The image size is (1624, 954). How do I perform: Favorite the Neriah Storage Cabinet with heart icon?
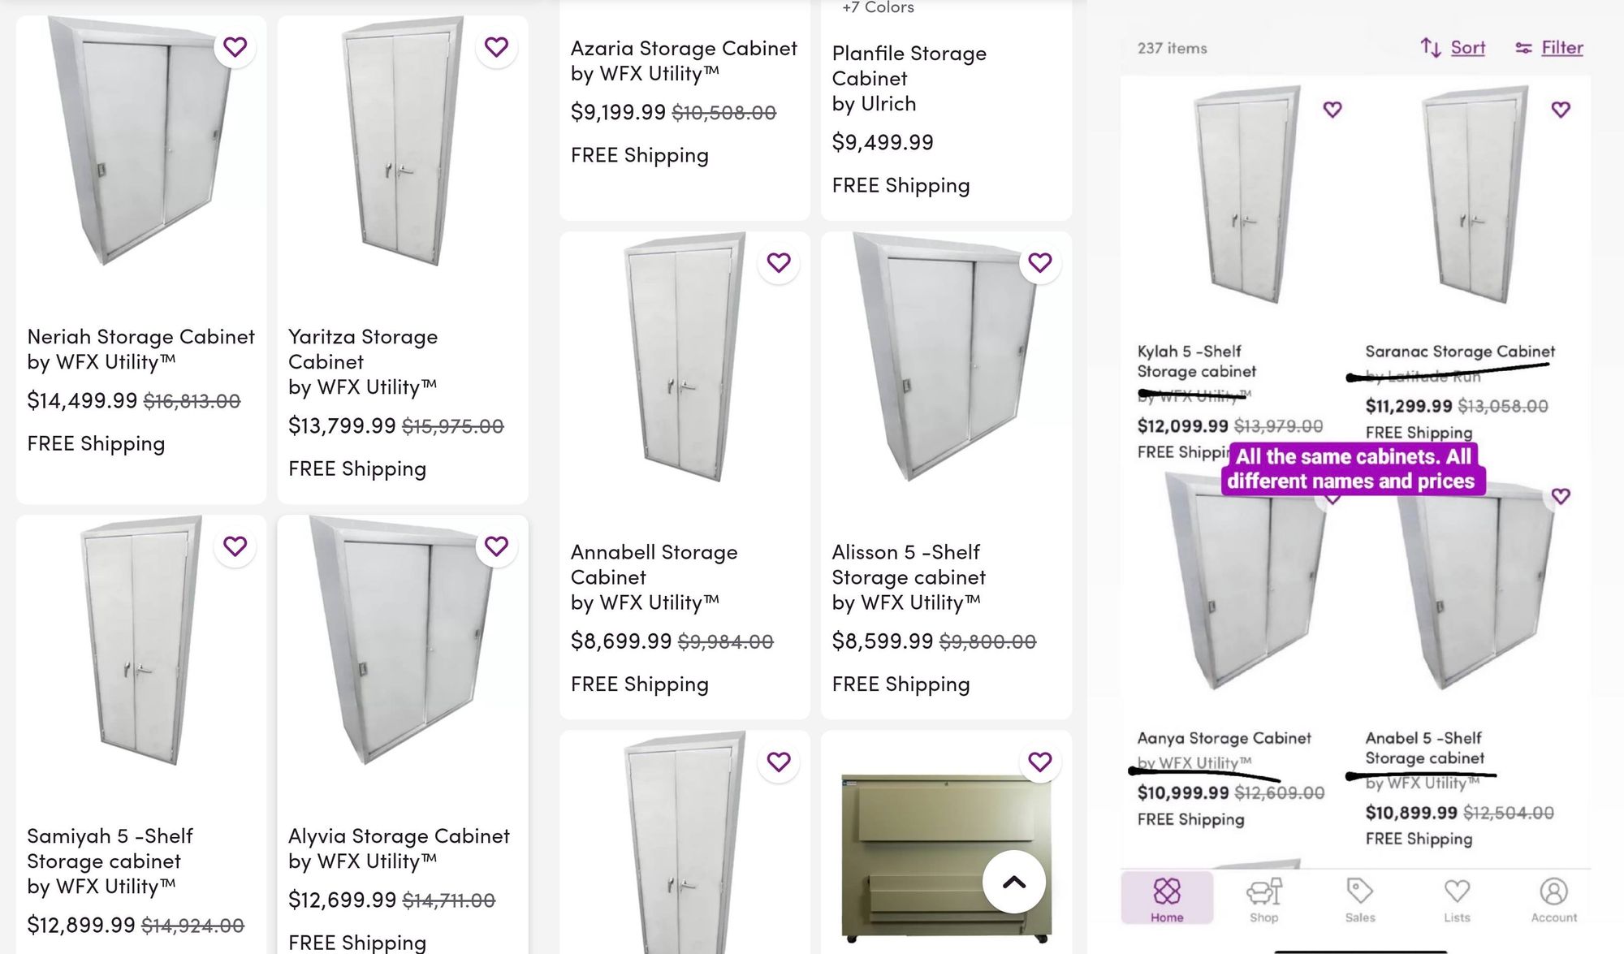(235, 47)
